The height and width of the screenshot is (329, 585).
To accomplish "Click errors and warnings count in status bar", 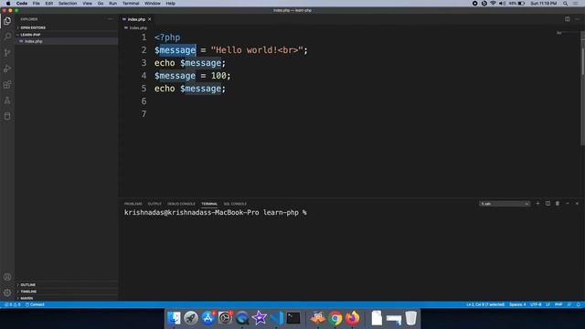I will pos(12,304).
